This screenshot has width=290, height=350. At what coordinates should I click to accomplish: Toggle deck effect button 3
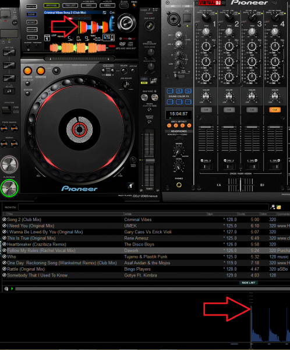182,125
